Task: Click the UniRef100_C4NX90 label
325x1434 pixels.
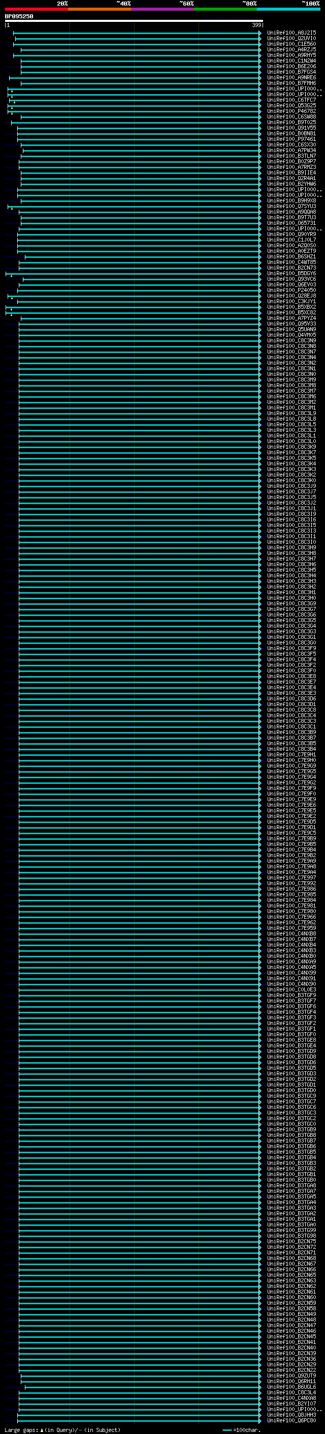Action: point(291,984)
